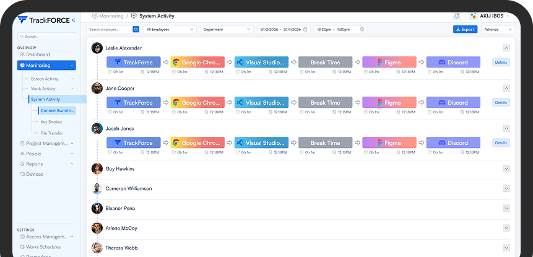Select TrackForce tile in Jacob Jones's row
This screenshot has height=257, width=533.
(134, 143)
